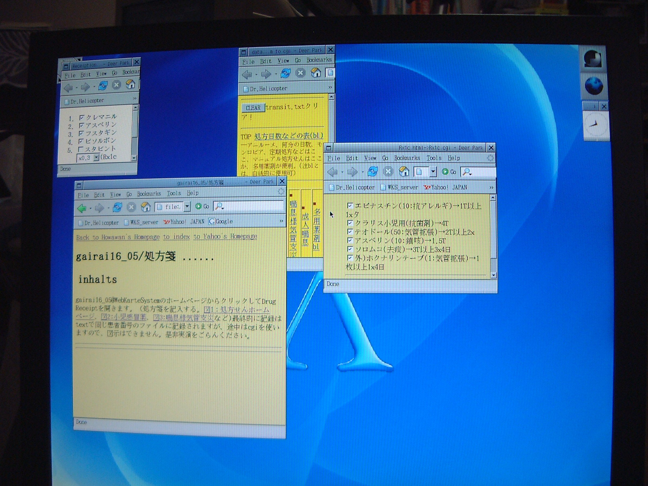Follow to index link
This screenshot has height=486, width=648.
176,237
